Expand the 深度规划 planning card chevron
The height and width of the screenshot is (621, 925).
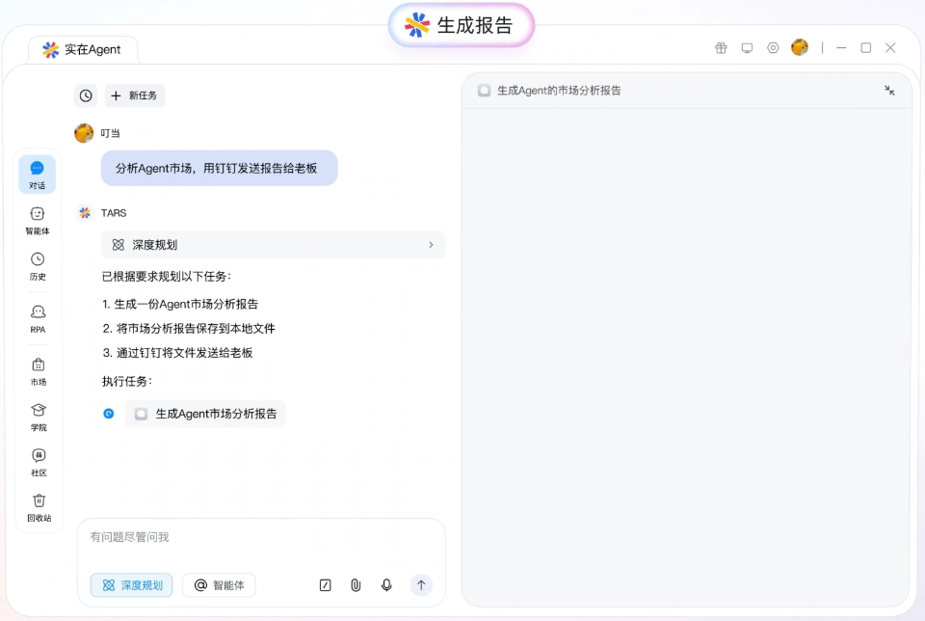(x=432, y=244)
